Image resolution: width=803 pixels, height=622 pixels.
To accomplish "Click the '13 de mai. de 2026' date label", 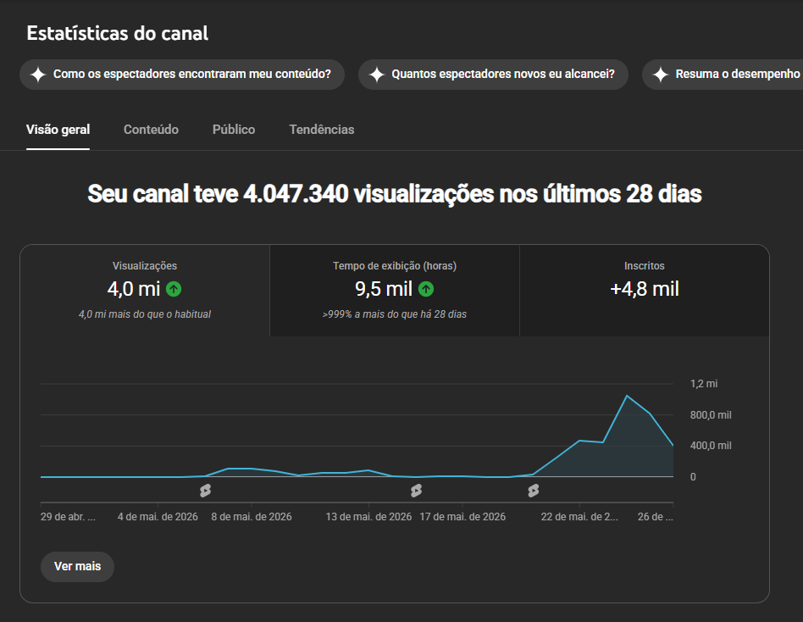I will 368,517.
